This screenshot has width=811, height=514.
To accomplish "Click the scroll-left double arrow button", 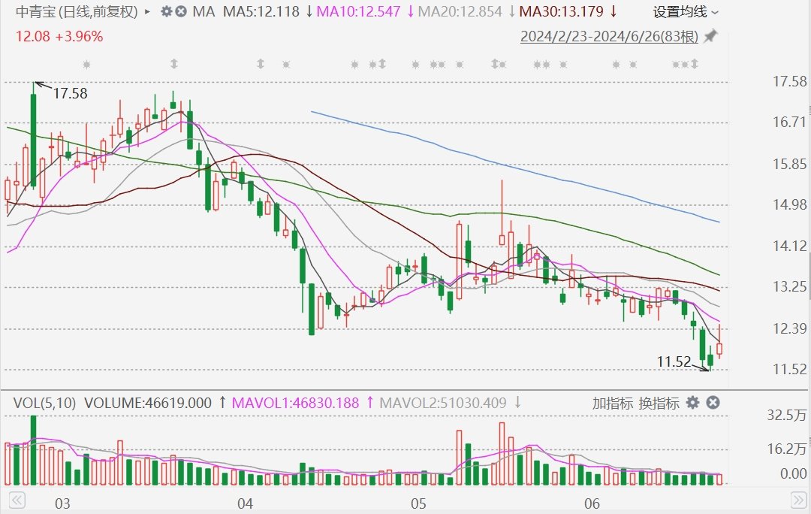I will click(17, 500).
